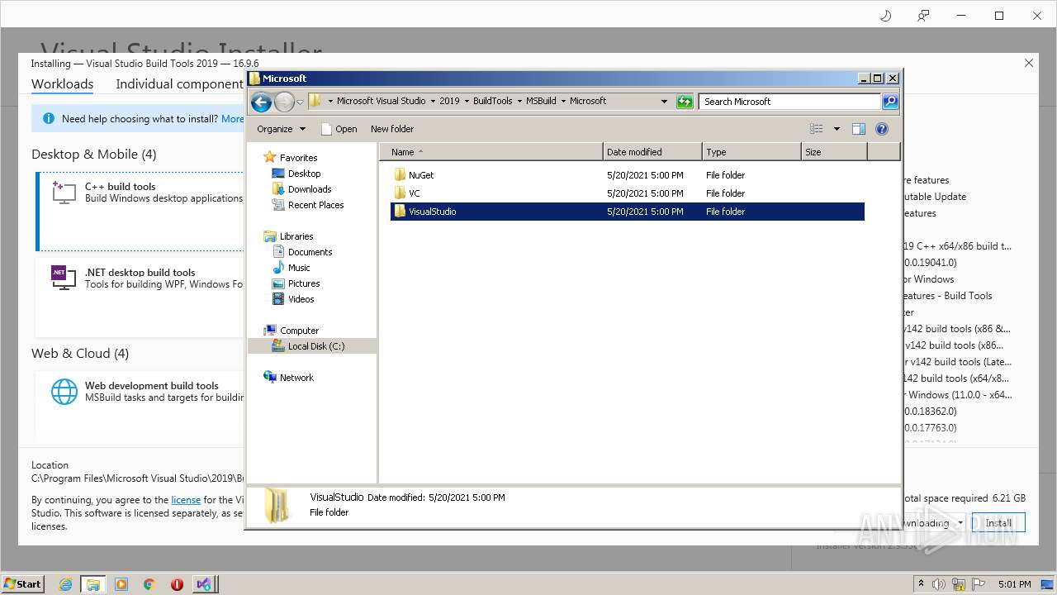Viewport: 1057px width, 595px height.
Task: Sort by Date modified column header
Action: pyautogui.click(x=652, y=152)
